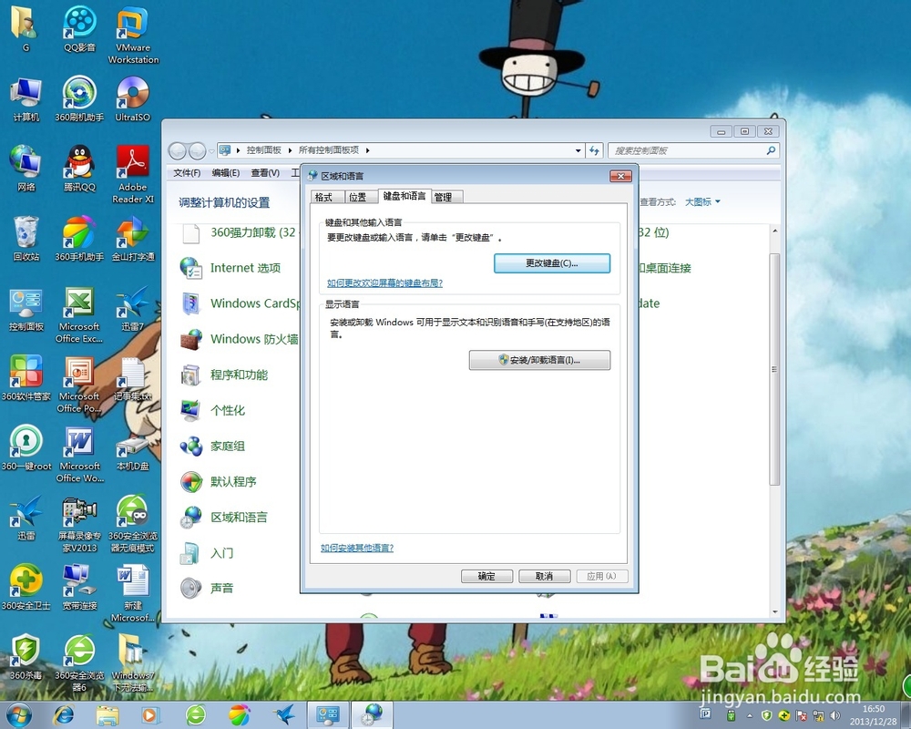Open QQ影音 desktop shortcut
Screen dimensions: 911x729
click(x=79, y=29)
